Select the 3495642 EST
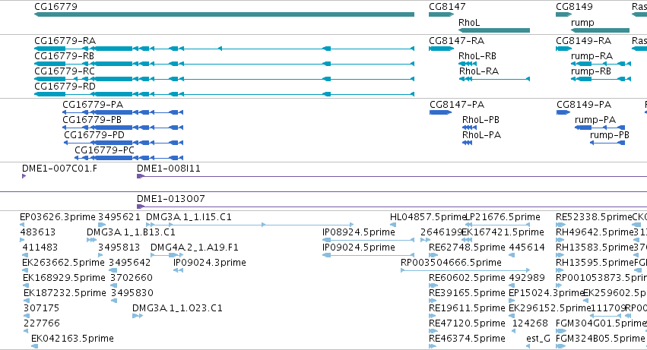 (x=113, y=270)
